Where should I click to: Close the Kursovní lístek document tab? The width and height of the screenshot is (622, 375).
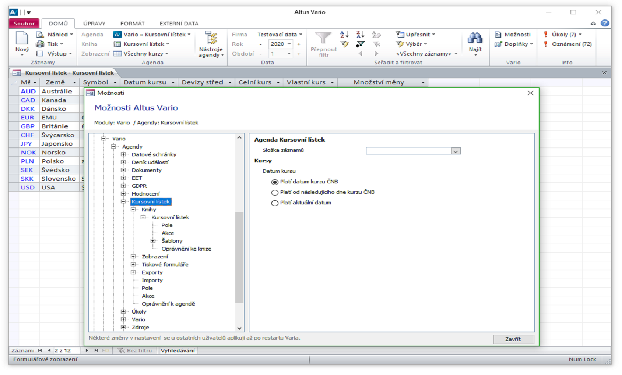(x=604, y=73)
